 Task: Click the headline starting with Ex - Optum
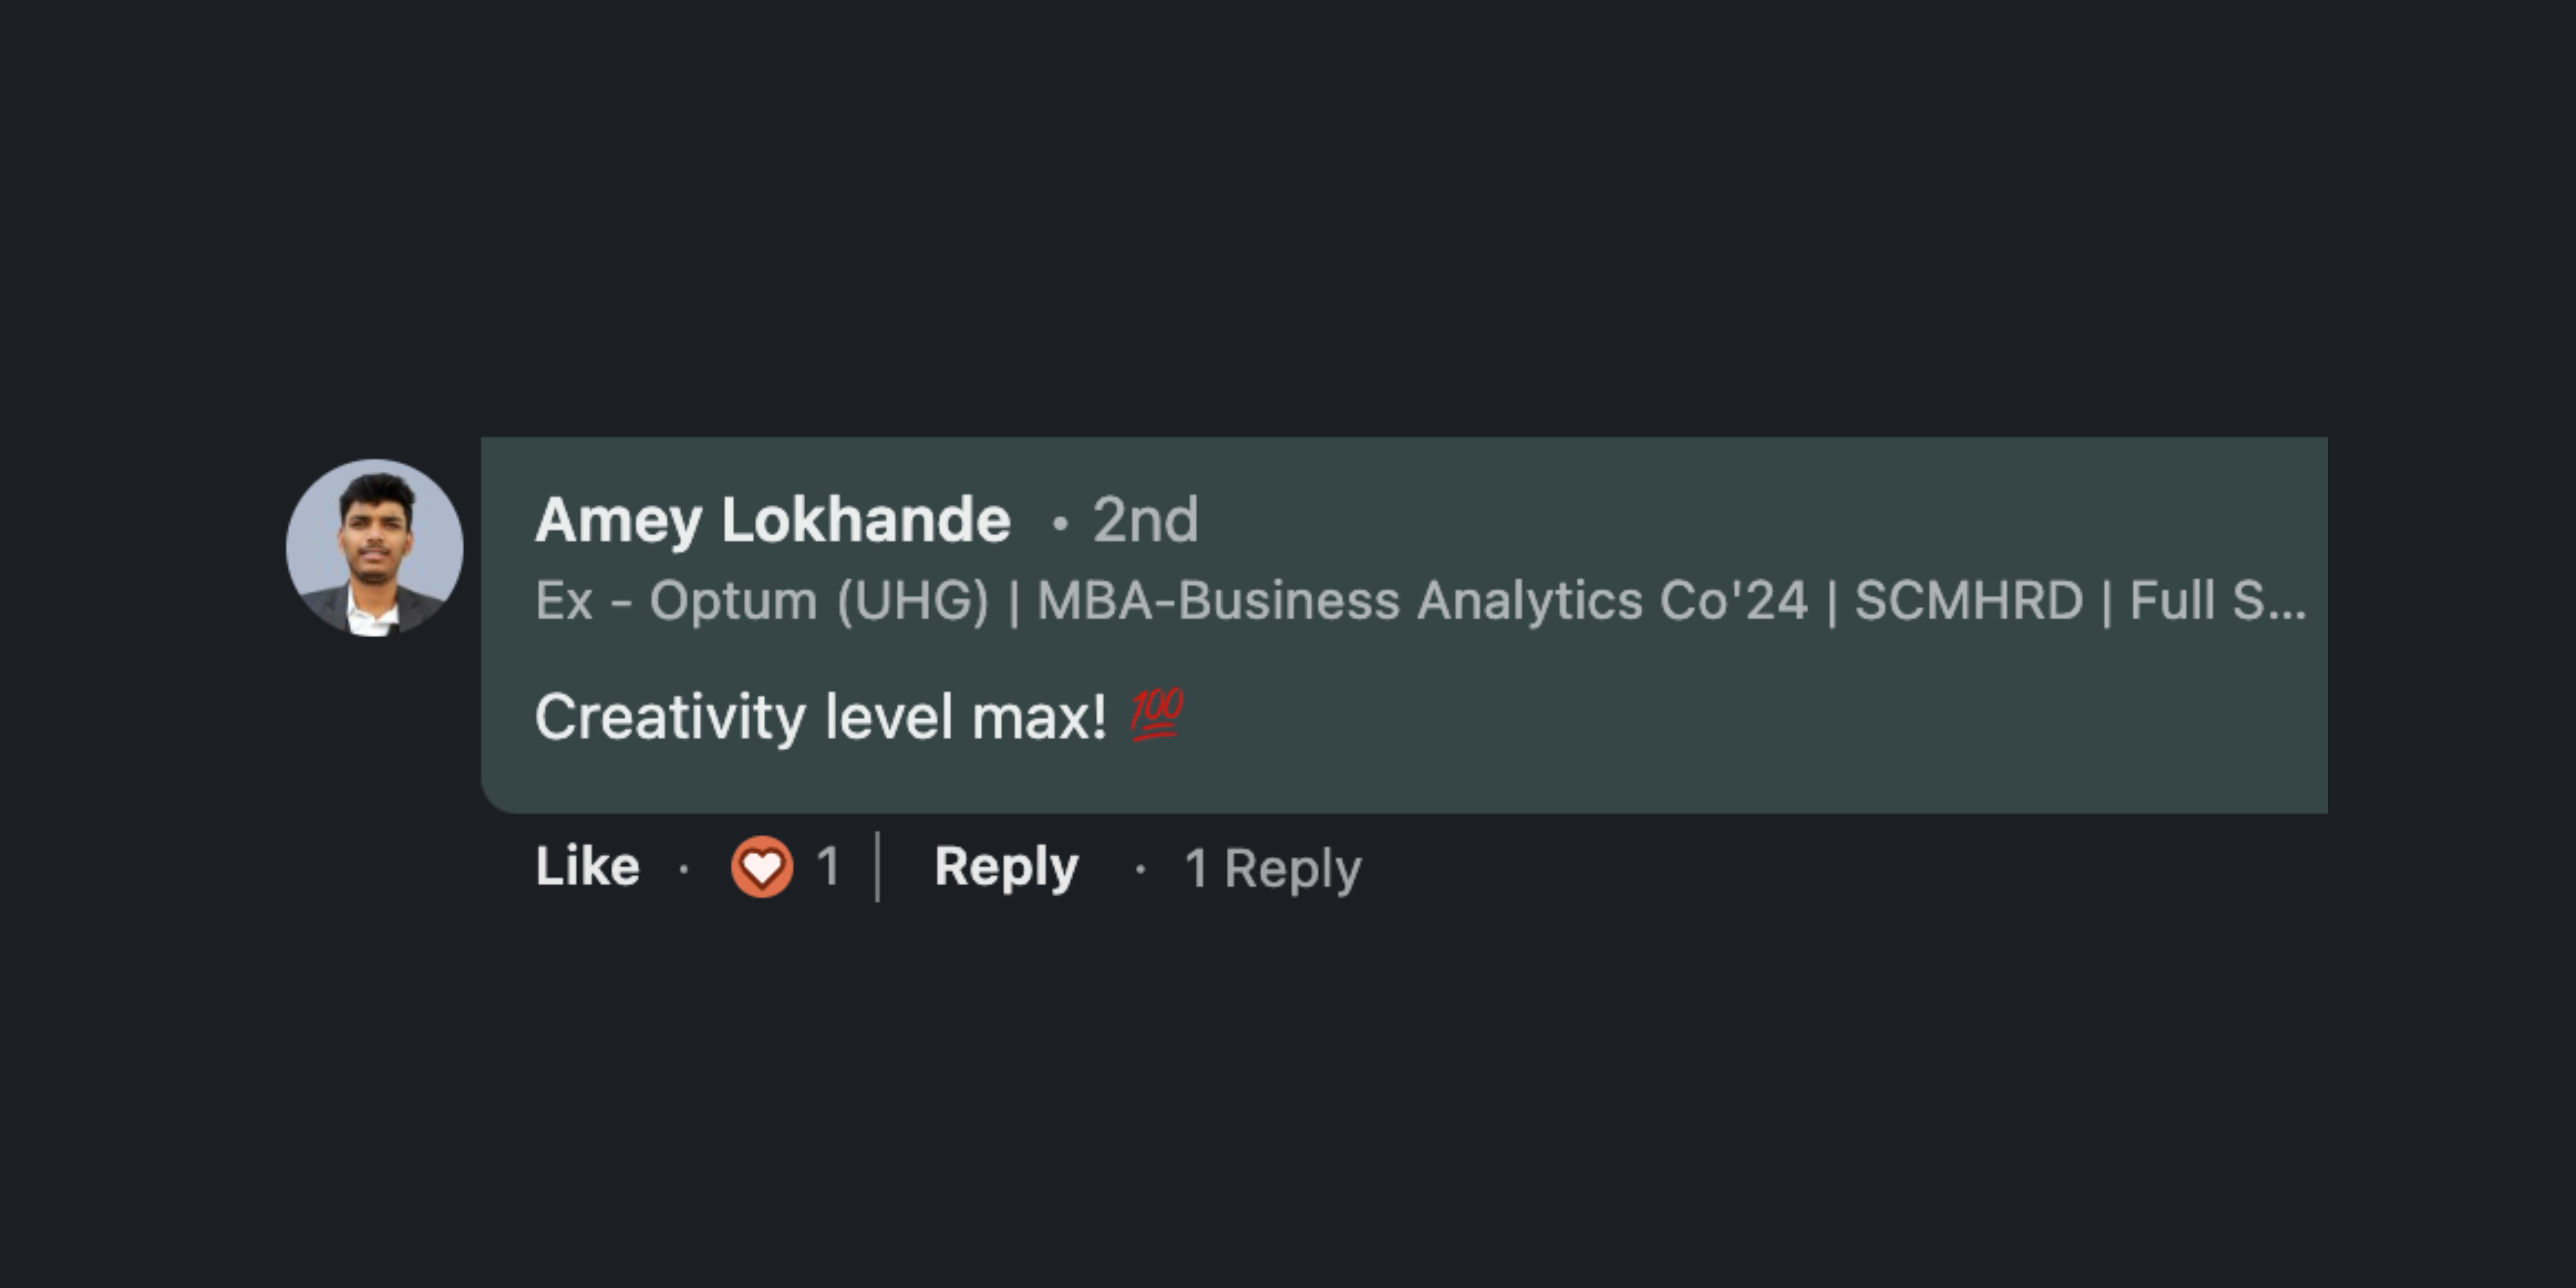tap(760, 601)
